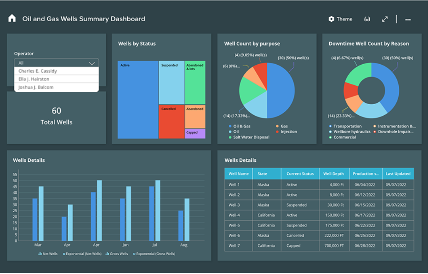Expand dashboard with the fullscreen arrows icon
Viewport: 428px width, 274px height.
click(x=385, y=19)
